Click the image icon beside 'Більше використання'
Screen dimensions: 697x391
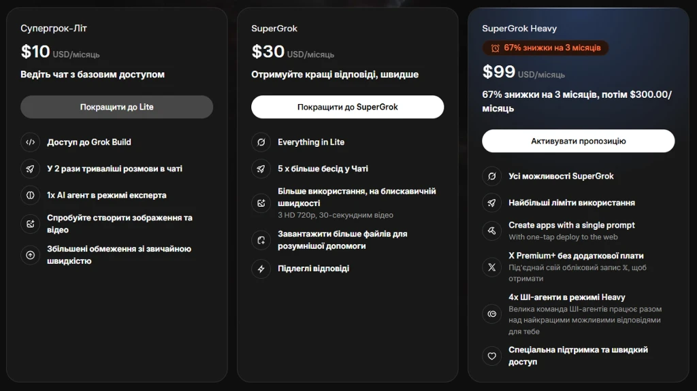pyautogui.click(x=261, y=203)
